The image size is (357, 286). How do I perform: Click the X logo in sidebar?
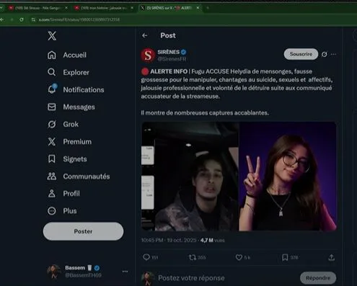coord(52,36)
